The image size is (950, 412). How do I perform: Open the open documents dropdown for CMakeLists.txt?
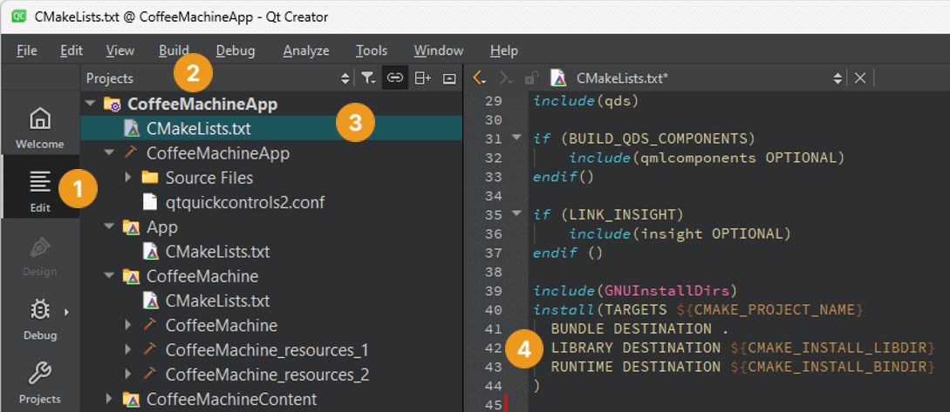837,78
